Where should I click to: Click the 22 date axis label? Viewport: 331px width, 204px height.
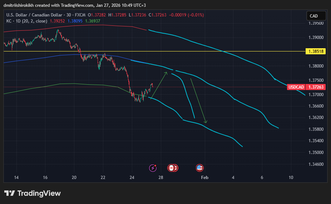[103, 178]
